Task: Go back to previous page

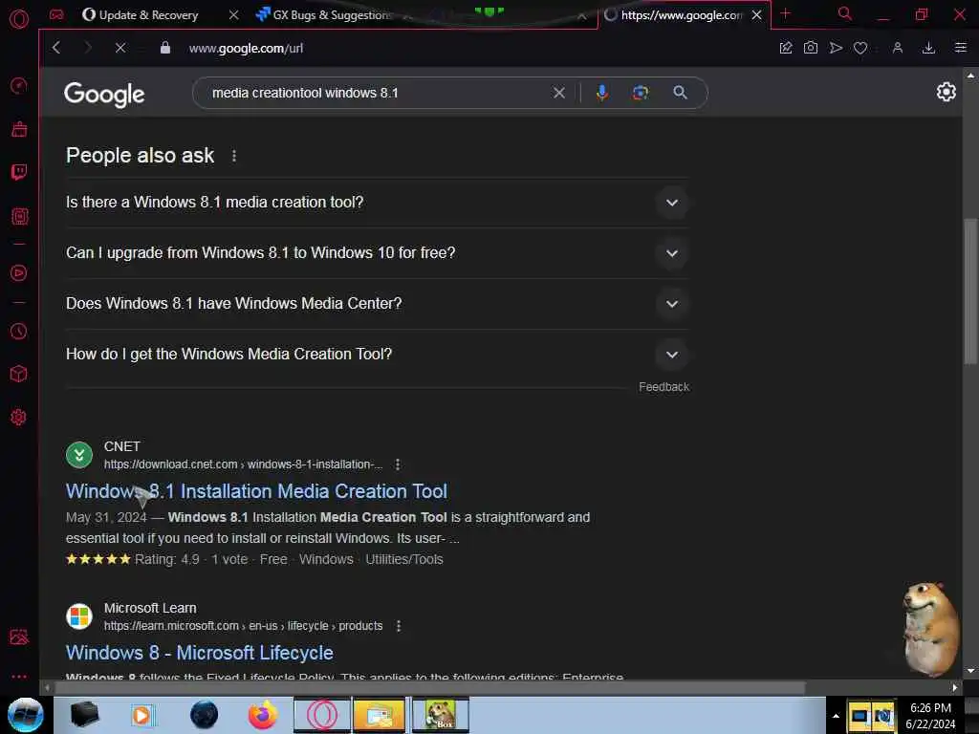Action: 56,48
